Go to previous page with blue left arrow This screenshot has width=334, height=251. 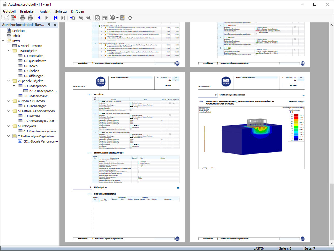[39, 18]
